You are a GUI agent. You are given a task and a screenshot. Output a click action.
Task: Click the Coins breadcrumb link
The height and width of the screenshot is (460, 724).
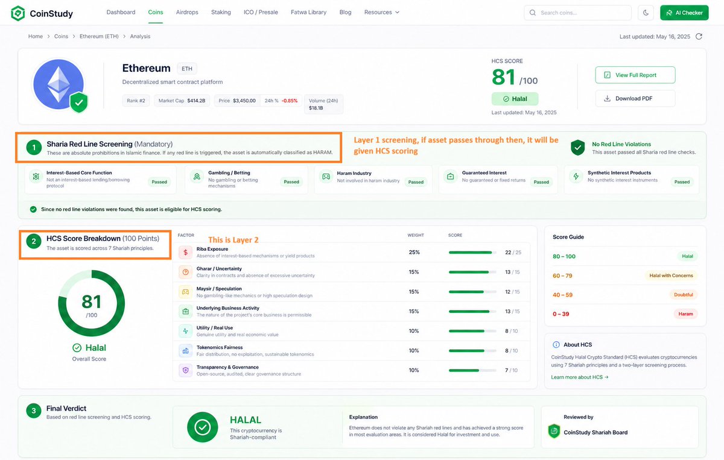point(61,37)
